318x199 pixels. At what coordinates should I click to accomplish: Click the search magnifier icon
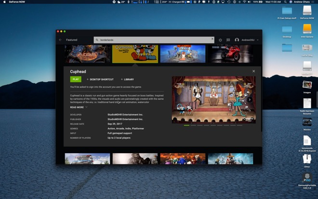97,40
